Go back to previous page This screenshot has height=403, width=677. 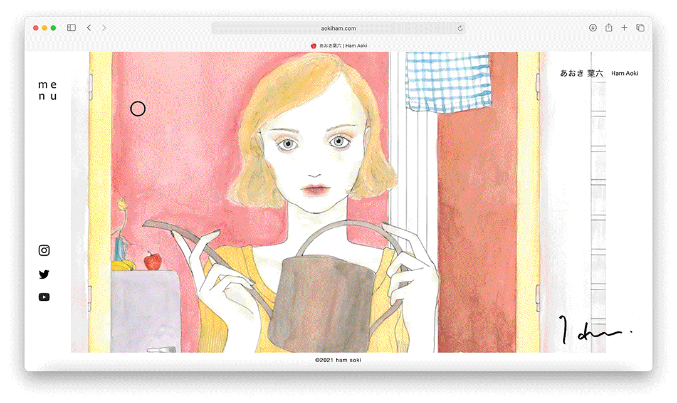(x=89, y=28)
